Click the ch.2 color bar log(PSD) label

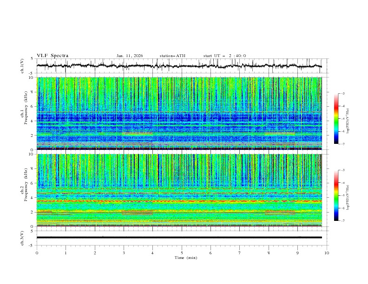(348, 197)
